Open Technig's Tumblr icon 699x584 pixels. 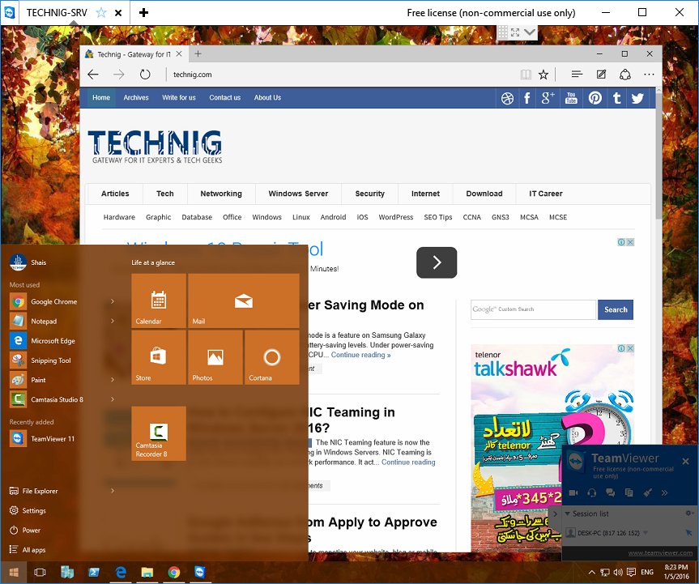click(617, 98)
